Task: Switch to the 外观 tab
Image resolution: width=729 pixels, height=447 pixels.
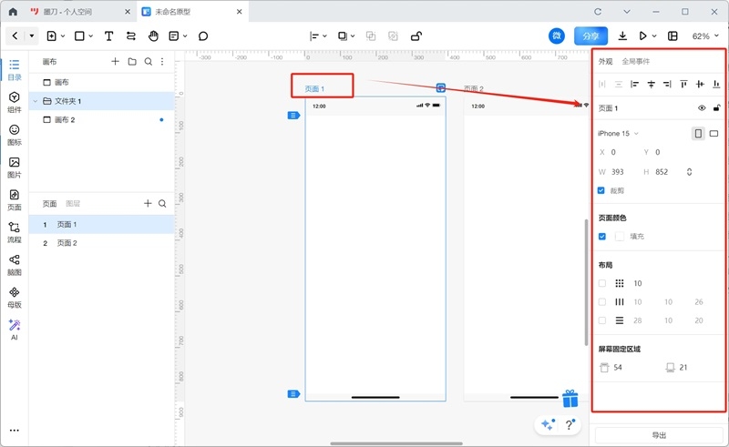Action: pyautogui.click(x=605, y=61)
